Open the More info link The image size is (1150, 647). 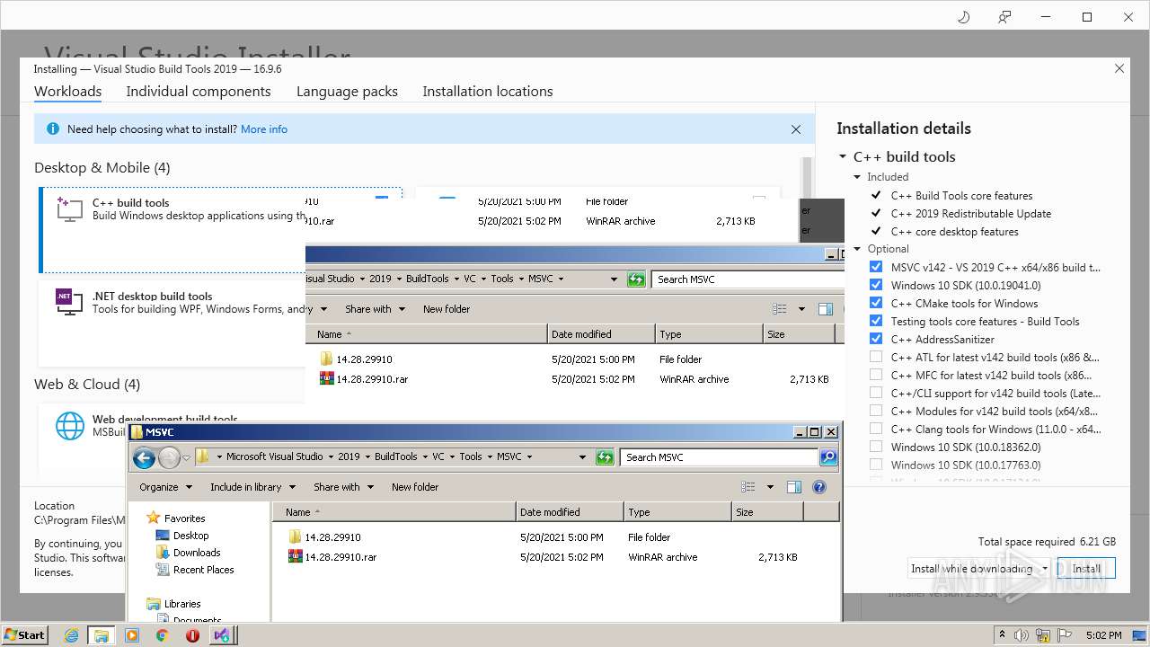[264, 129]
